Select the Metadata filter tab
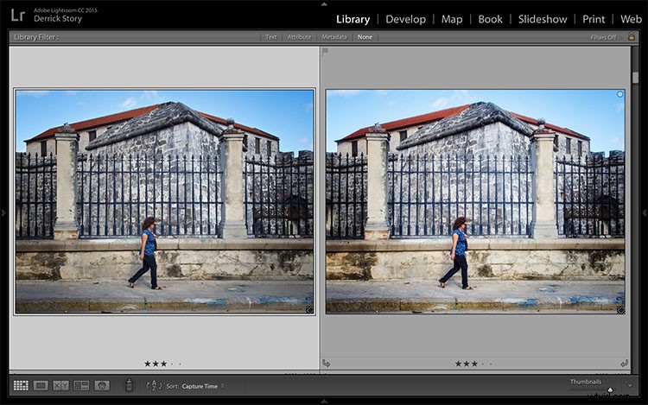 tap(334, 37)
